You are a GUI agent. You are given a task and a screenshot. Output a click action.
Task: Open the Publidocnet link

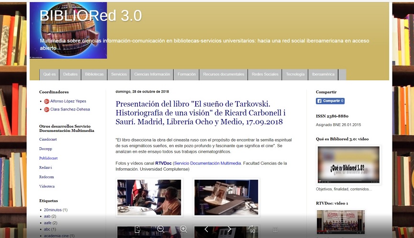(48, 158)
